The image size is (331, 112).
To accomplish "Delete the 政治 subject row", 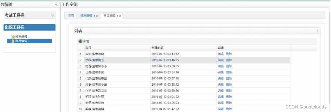I will point(229,54).
